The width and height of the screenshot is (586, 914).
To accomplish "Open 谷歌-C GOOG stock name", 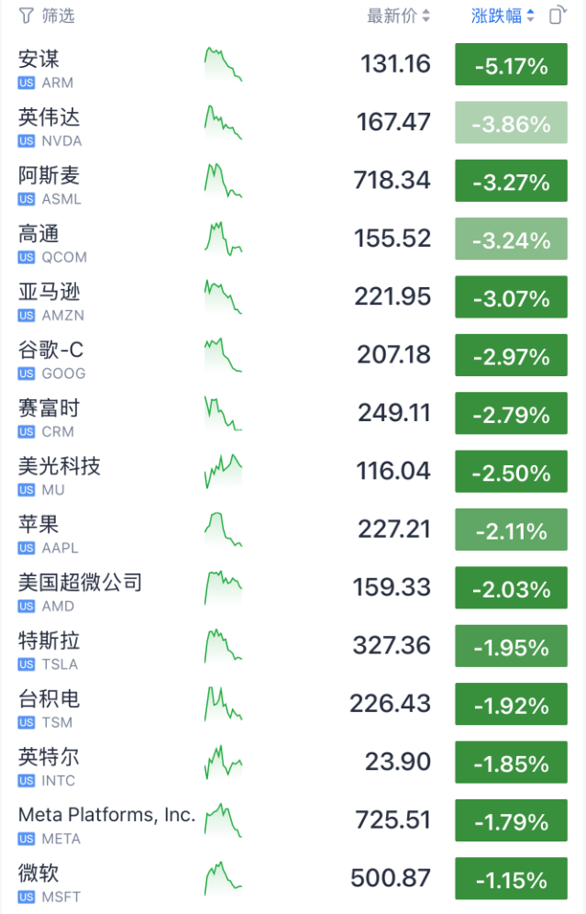I will 51,350.
